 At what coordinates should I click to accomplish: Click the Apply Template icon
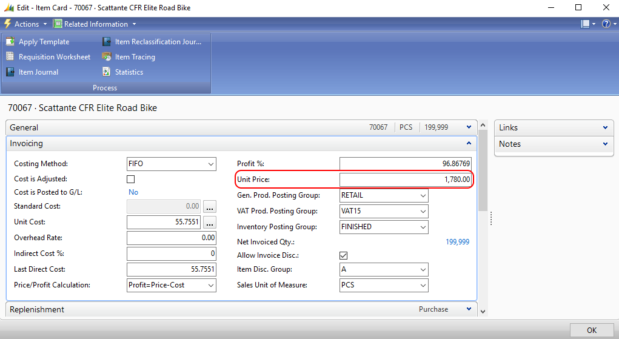(x=10, y=41)
